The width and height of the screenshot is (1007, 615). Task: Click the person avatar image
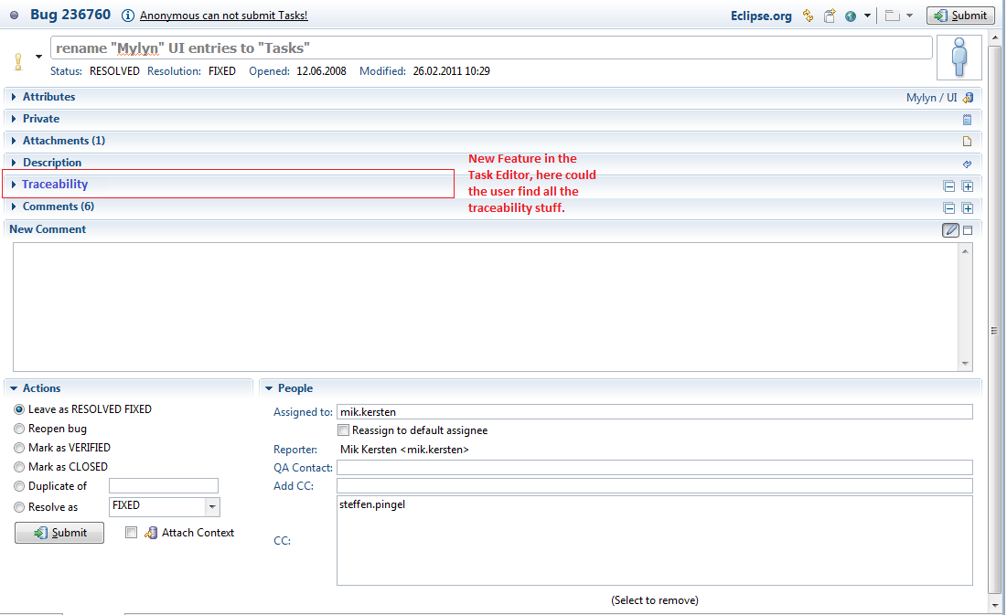tap(959, 58)
